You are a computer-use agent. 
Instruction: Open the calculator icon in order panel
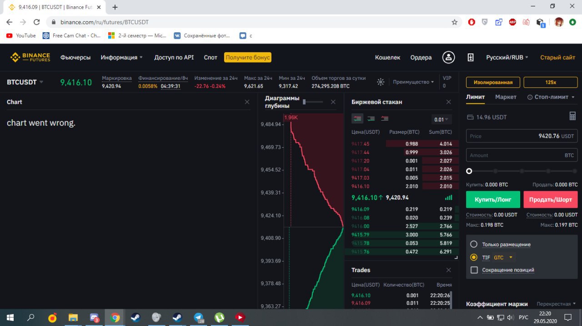point(572,117)
